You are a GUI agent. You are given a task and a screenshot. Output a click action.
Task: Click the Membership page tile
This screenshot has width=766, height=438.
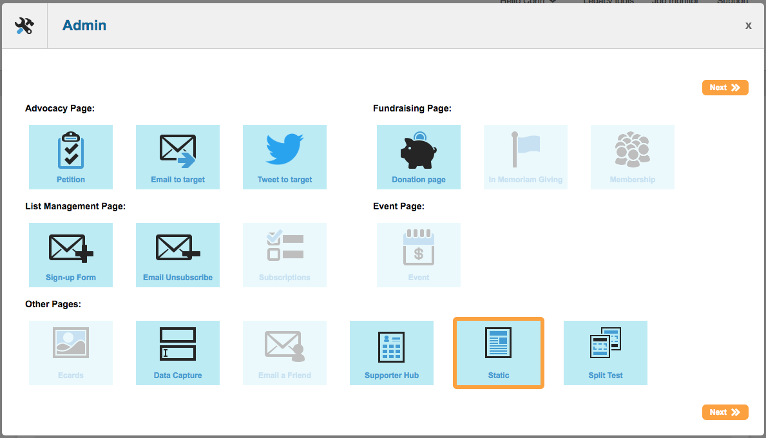pos(633,157)
